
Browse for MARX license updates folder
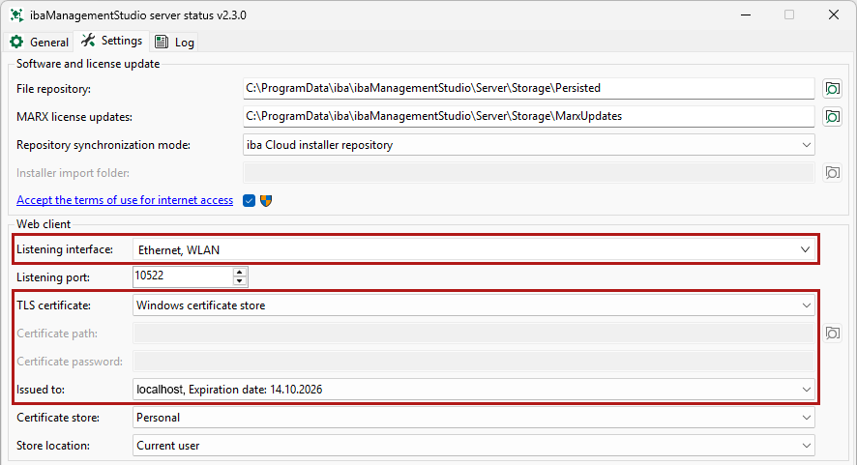pyautogui.click(x=831, y=117)
